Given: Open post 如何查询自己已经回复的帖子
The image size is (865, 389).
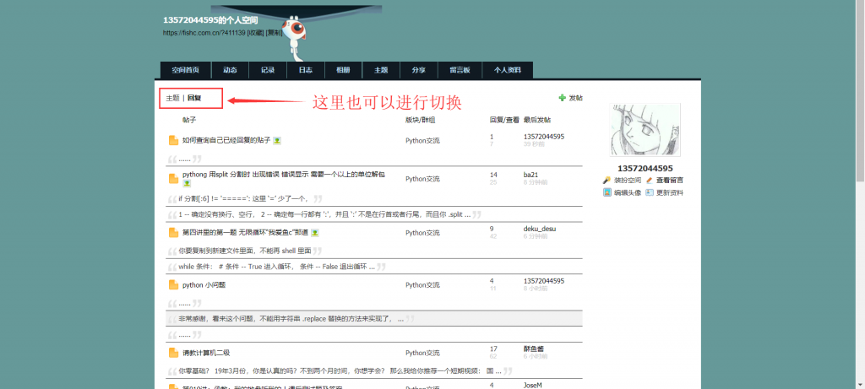Looking at the screenshot, I should (226, 141).
